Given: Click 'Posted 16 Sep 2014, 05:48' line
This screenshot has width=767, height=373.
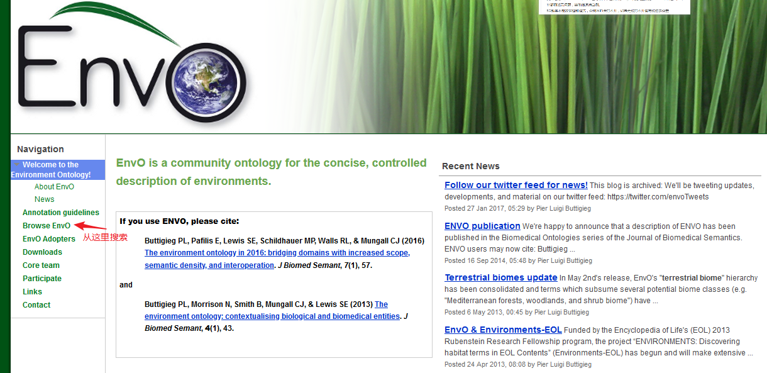Looking at the screenshot, I should tap(518, 260).
